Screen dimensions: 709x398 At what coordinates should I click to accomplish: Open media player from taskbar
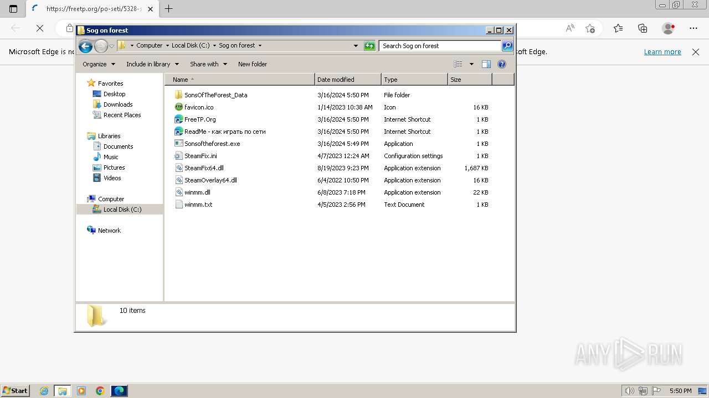point(81,391)
